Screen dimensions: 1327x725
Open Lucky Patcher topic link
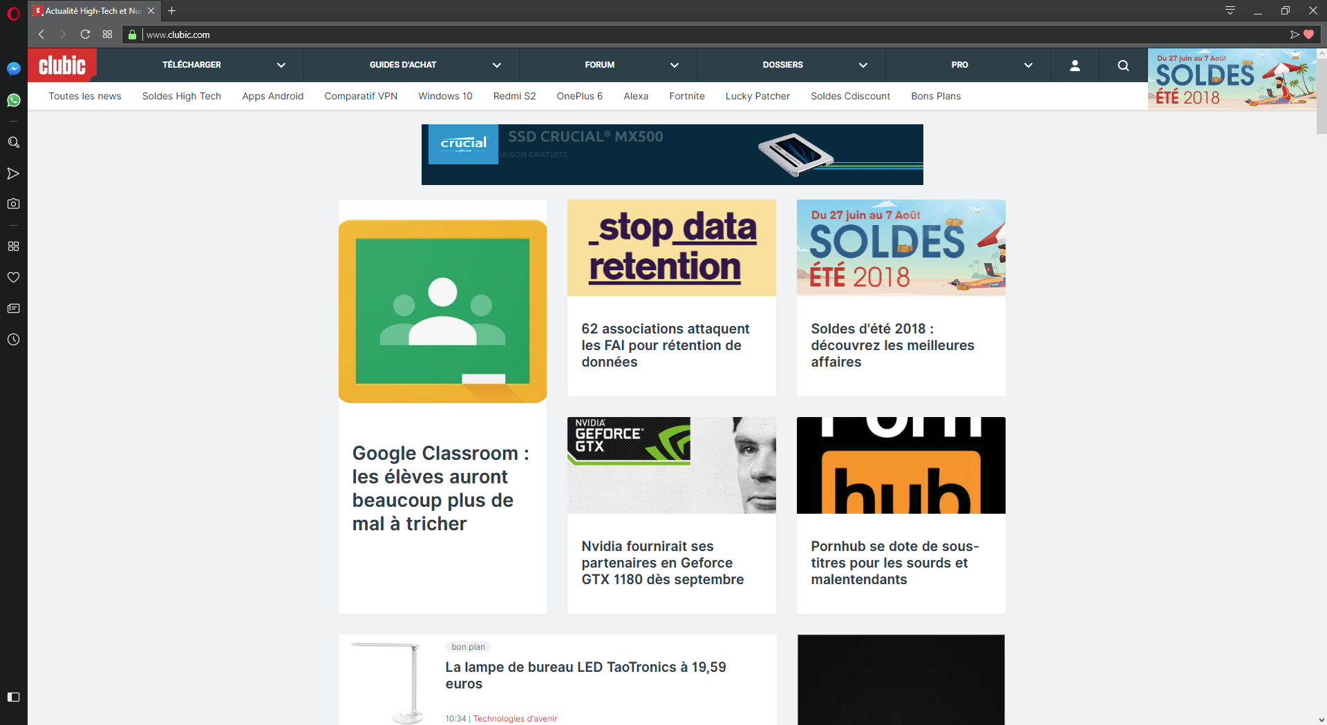click(x=757, y=96)
